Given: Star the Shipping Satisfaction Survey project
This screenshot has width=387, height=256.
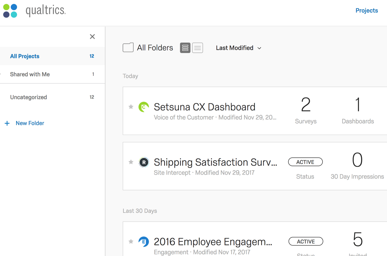Looking at the screenshot, I should (x=131, y=162).
